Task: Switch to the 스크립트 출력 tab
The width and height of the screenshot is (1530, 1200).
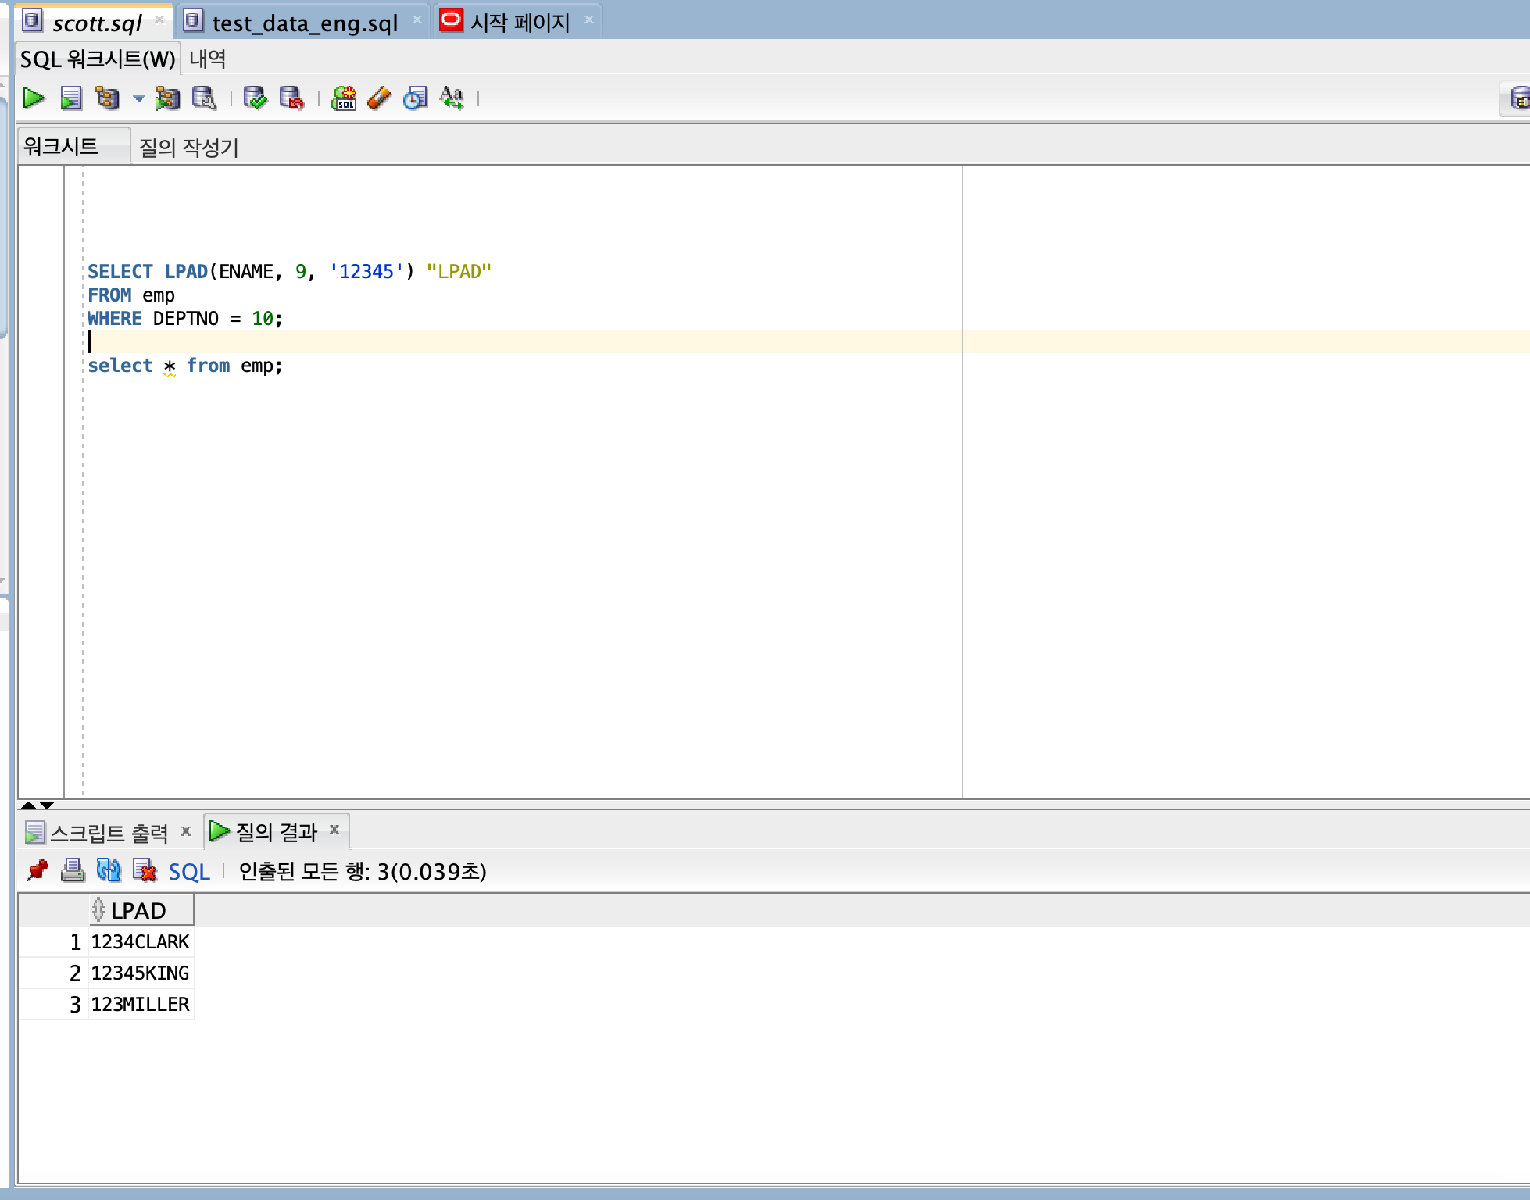Action: pyautogui.click(x=109, y=833)
